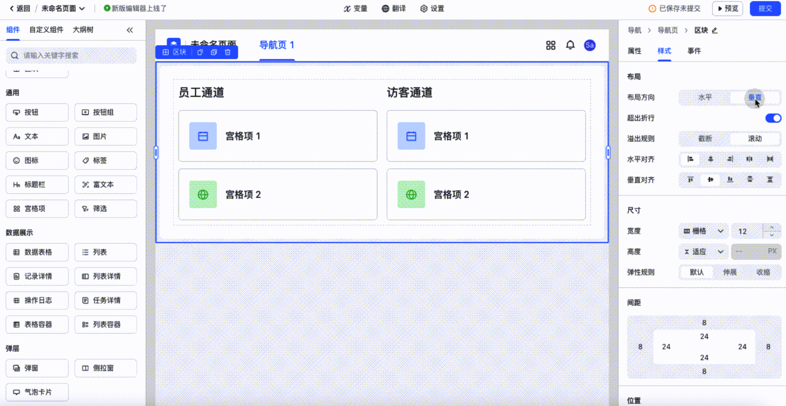Click the 按钮 component in palette

pos(37,112)
